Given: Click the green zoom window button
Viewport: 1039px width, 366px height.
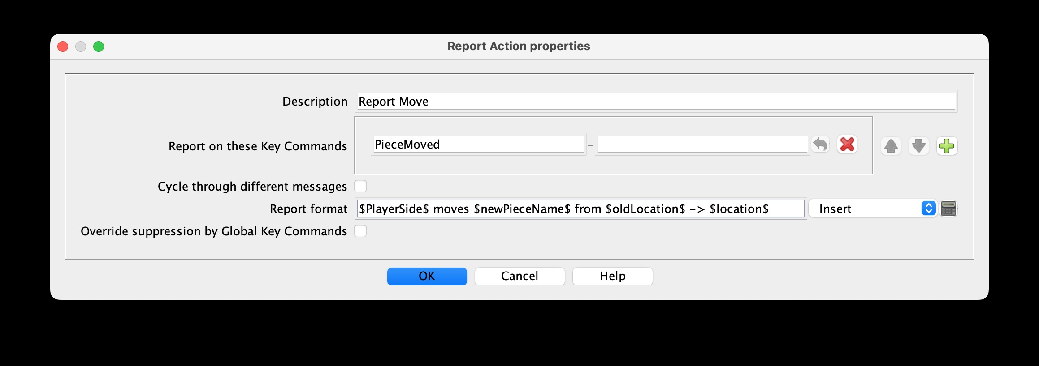Looking at the screenshot, I should (x=99, y=47).
